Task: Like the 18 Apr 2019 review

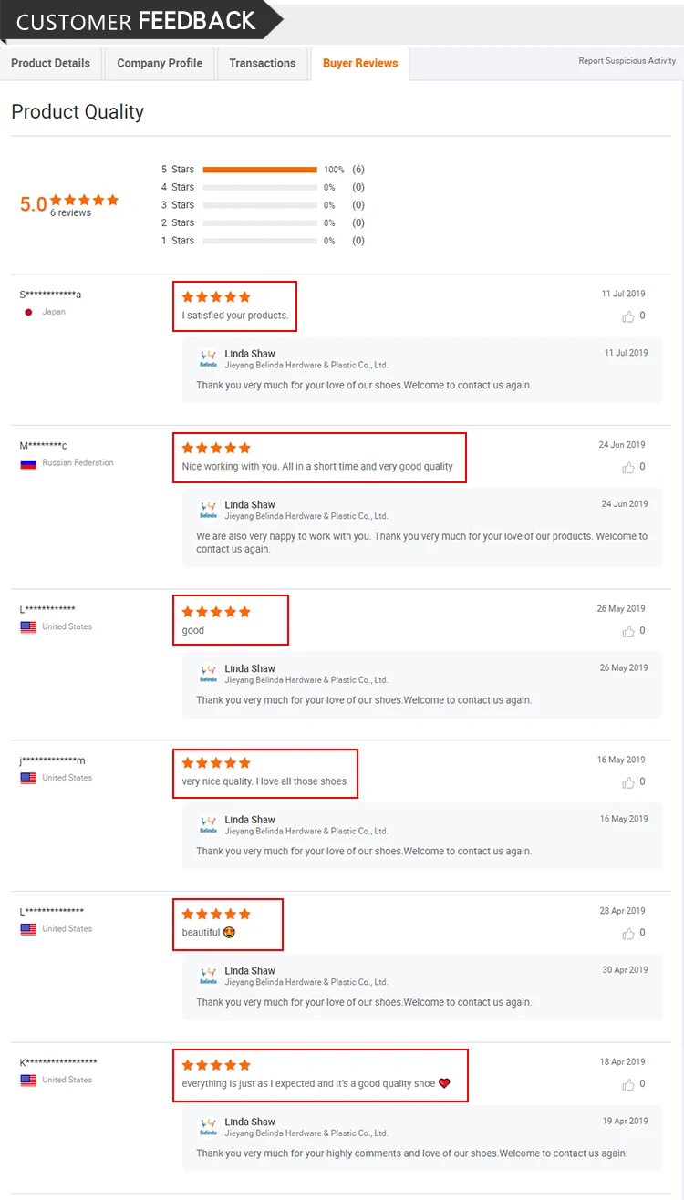Action: [x=628, y=1085]
